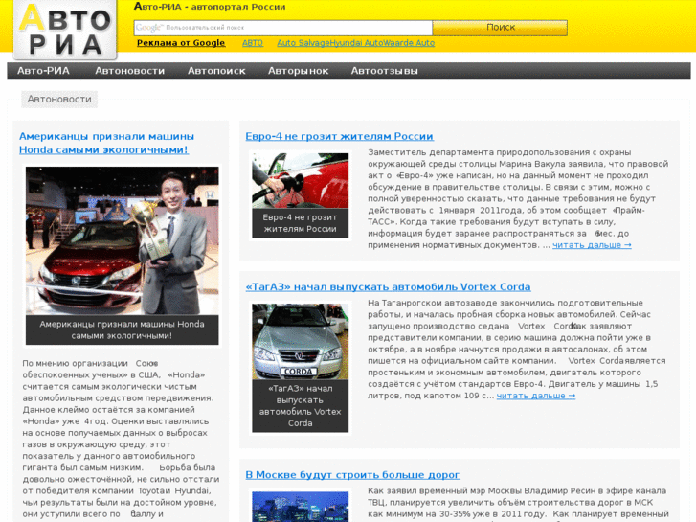Select the Автоновости section tab label
This screenshot has width=696, height=522.
point(59,99)
